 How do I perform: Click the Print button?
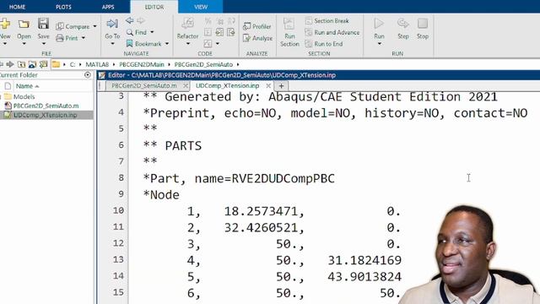[x=67, y=38]
